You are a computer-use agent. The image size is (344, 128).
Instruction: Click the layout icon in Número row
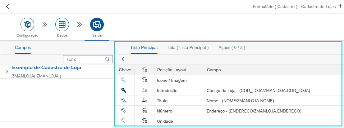pyautogui.click(x=144, y=111)
